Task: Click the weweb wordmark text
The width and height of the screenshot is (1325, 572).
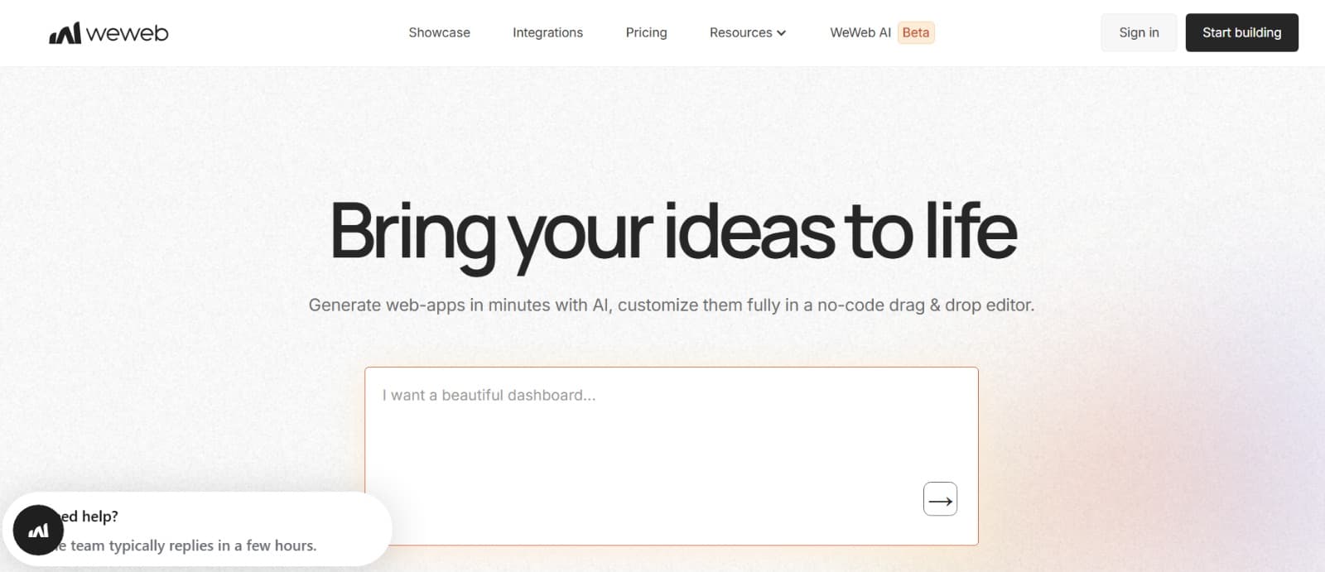Action: pos(127,33)
